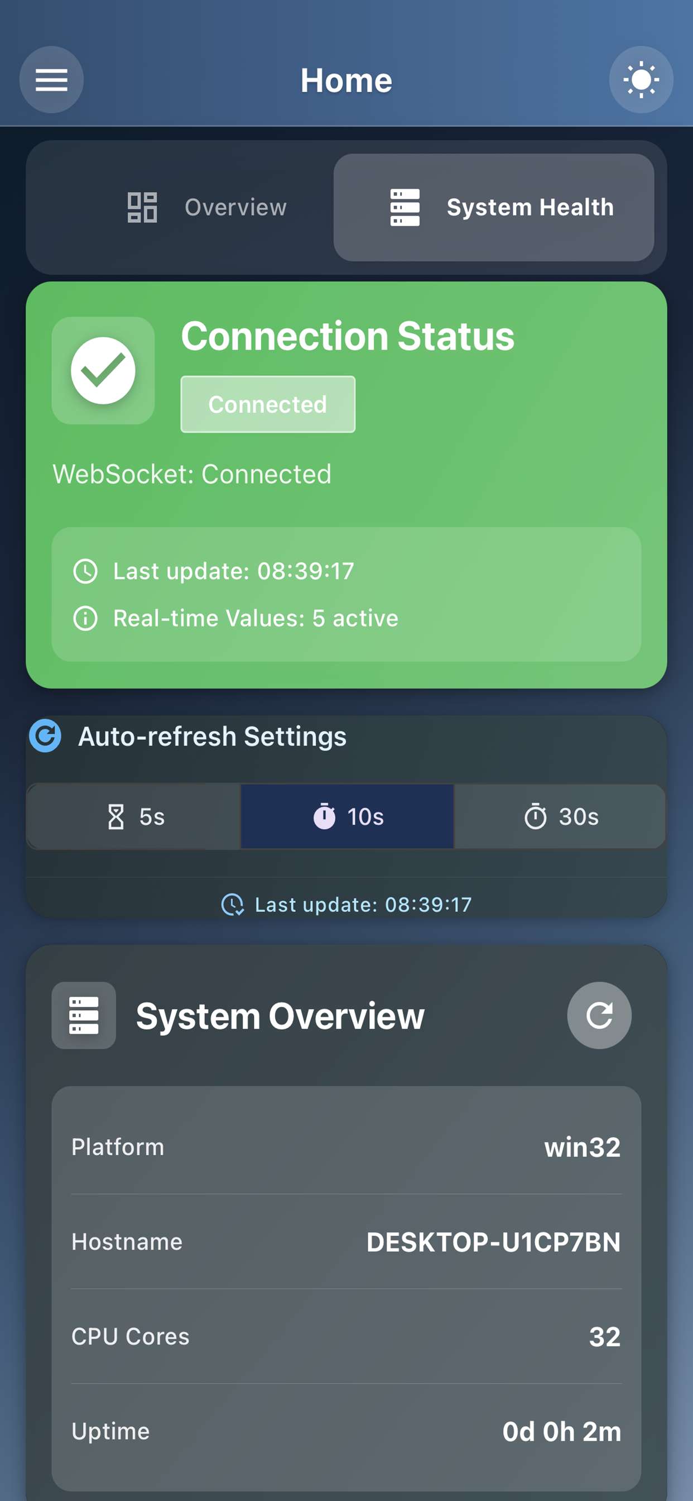Click the WebSocket: Connected text

pos(192,474)
